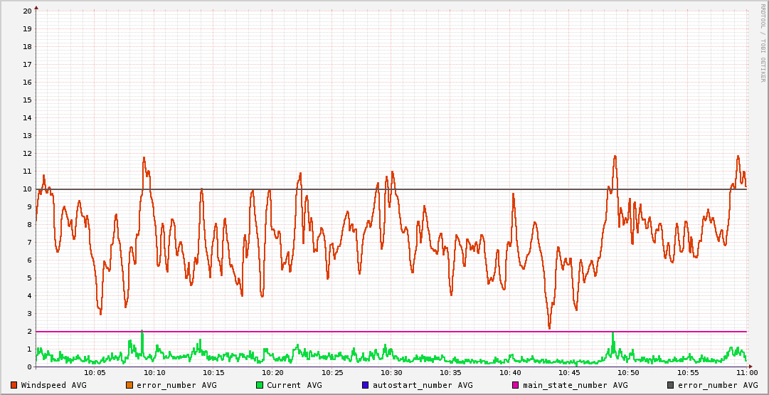
Task: Click the dark gray error_number AVG legend swatch
Action: (x=671, y=385)
